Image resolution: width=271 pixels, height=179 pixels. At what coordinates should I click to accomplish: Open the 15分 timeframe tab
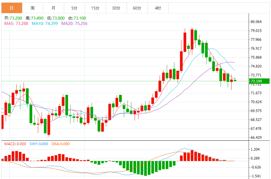point(96,8)
